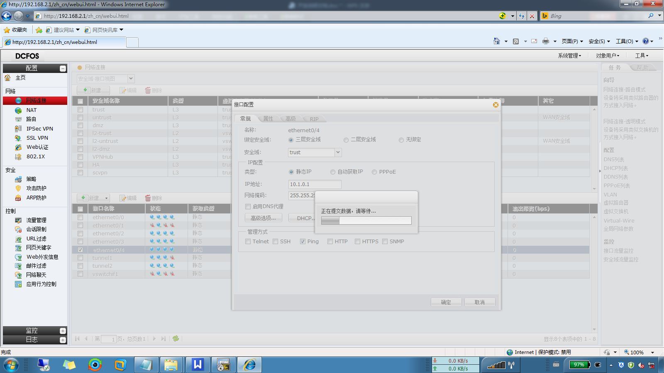
Task: Open the 帮助 tab in right panel
Action: click(x=643, y=68)
